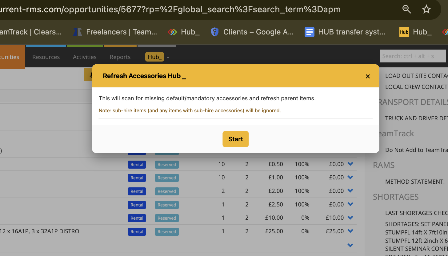This screenshot has width=448, height=256.
Task: Expand the £25.00 distro row chevron
Action: tap(350, 231)
